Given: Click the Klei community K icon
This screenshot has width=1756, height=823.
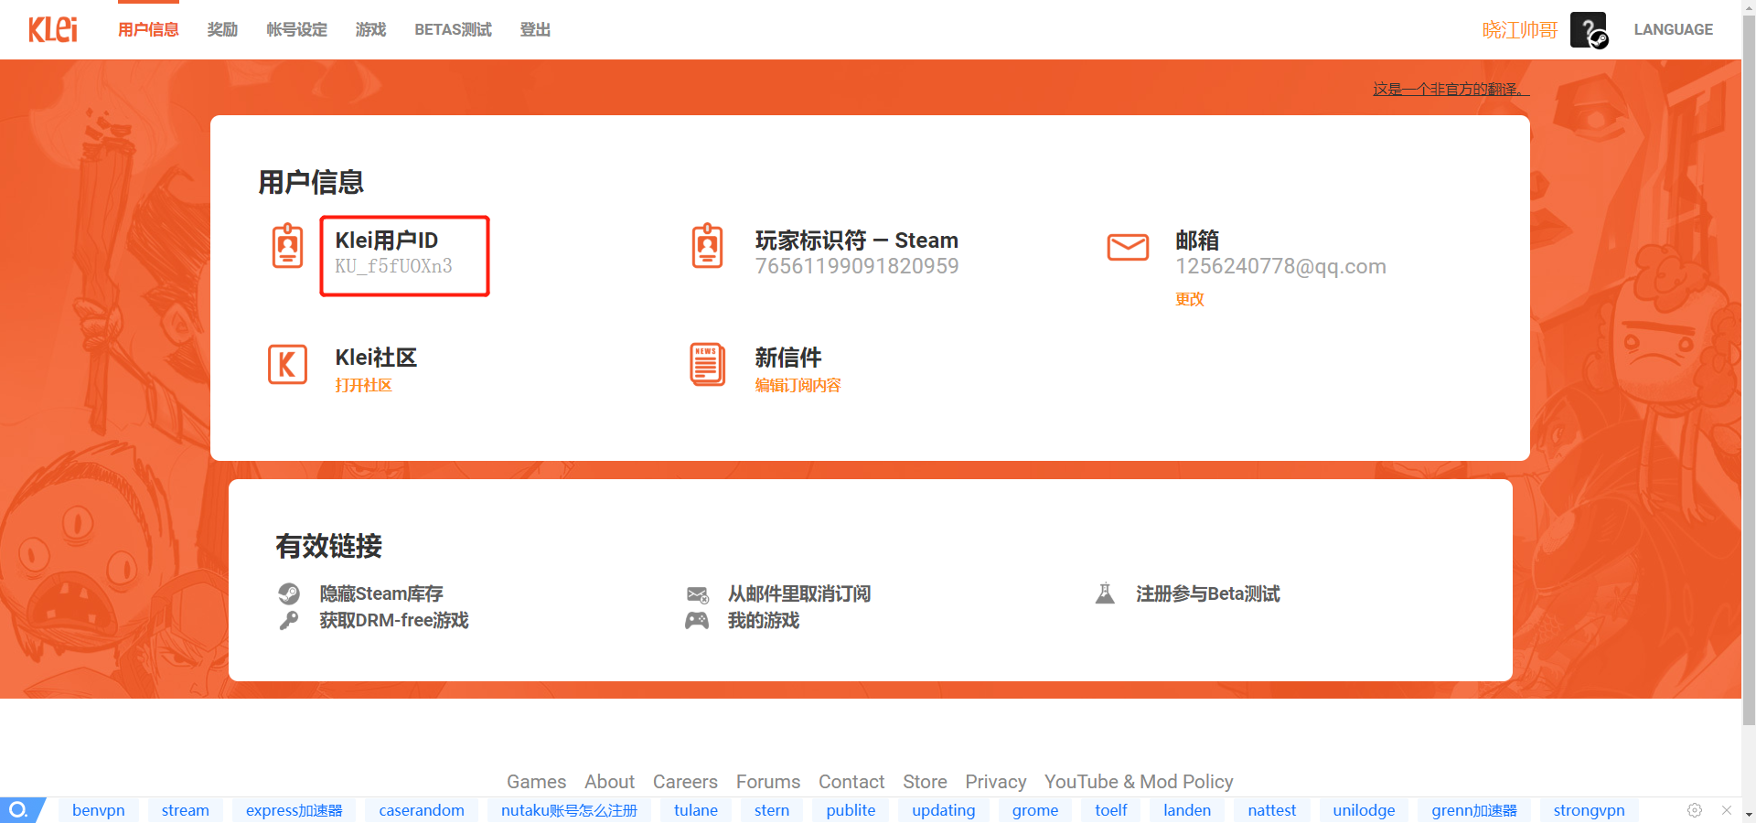Looking at the screenshot, I should 287,365.
